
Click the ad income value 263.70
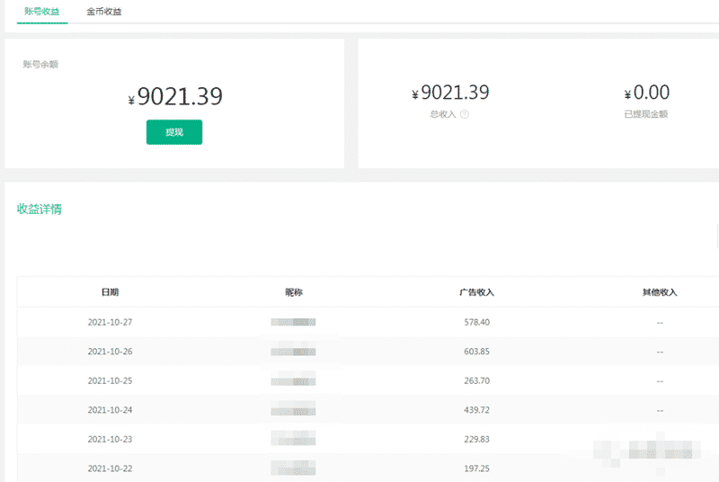tap(477, 381)
